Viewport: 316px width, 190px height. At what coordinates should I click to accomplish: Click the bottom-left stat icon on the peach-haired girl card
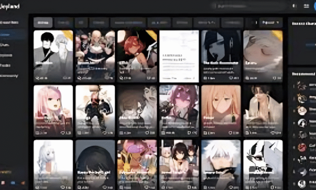pos(205,133)
